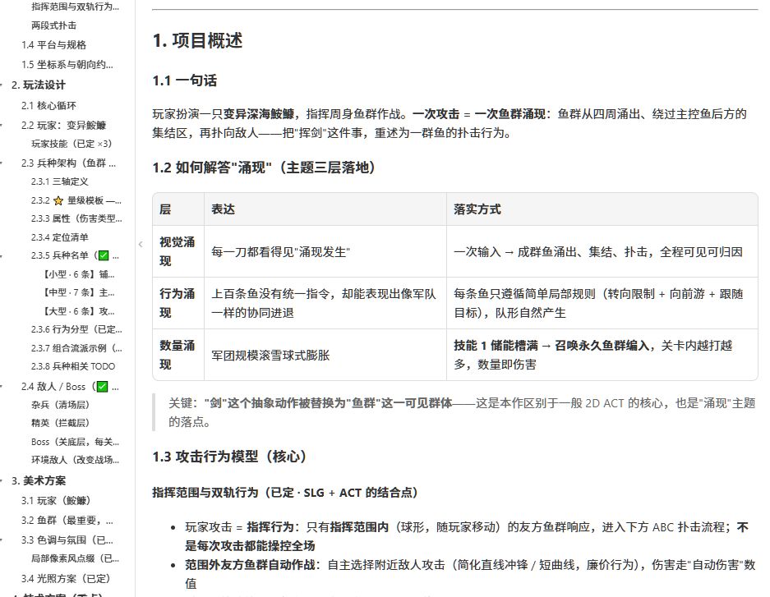The height and width of the screenshot is (597, 770).
Task: Select chapter 3. 美术方案 in outline
Action: [x=39, y=480]
